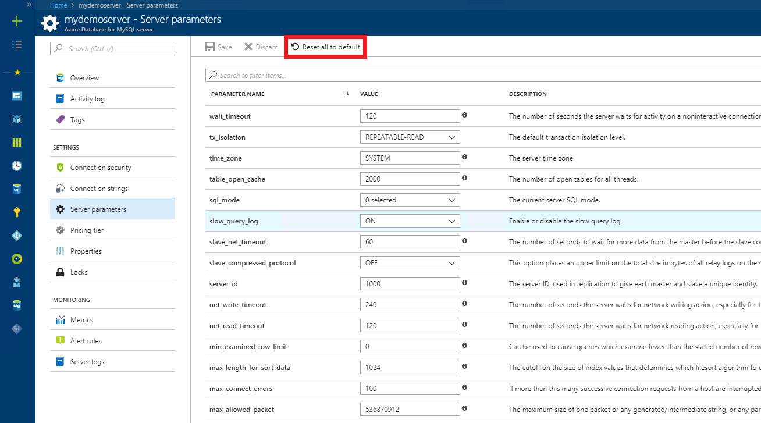Open the Alert rules monitoring item
The width and height of the screenshot is (761, 423).
click(112, 340)
